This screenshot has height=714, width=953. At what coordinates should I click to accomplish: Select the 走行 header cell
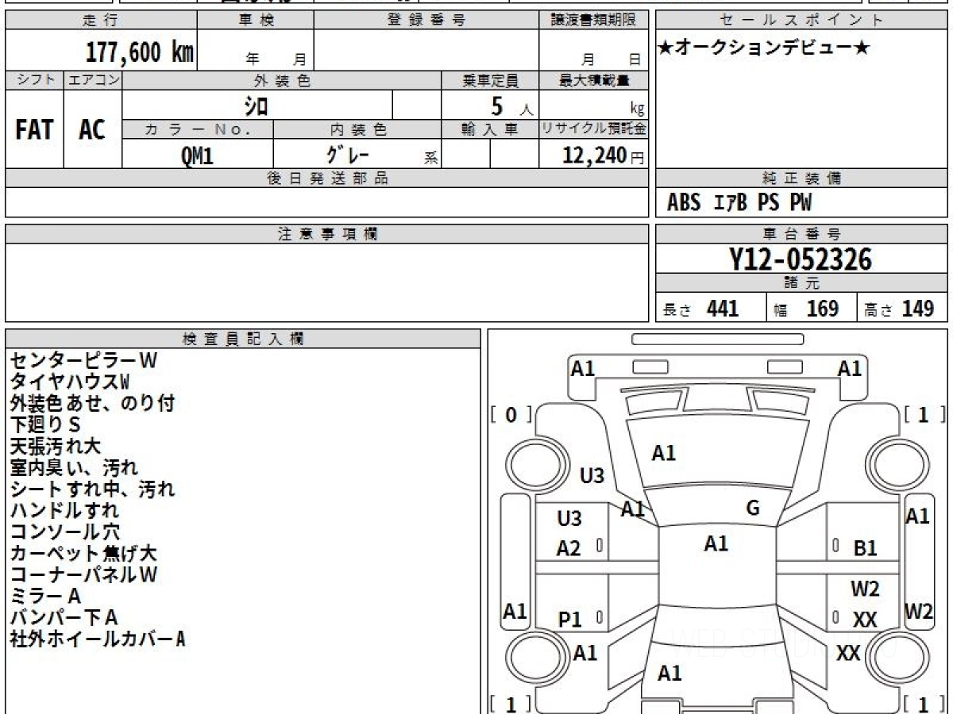pyautogui.click(x=100, y=21)
